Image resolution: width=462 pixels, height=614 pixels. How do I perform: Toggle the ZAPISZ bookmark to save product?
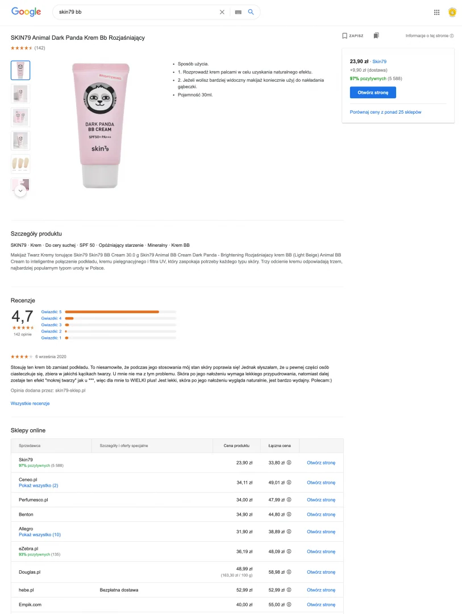coord(353,36)
